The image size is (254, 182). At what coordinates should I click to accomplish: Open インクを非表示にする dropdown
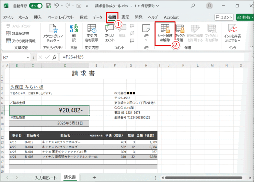232,33
